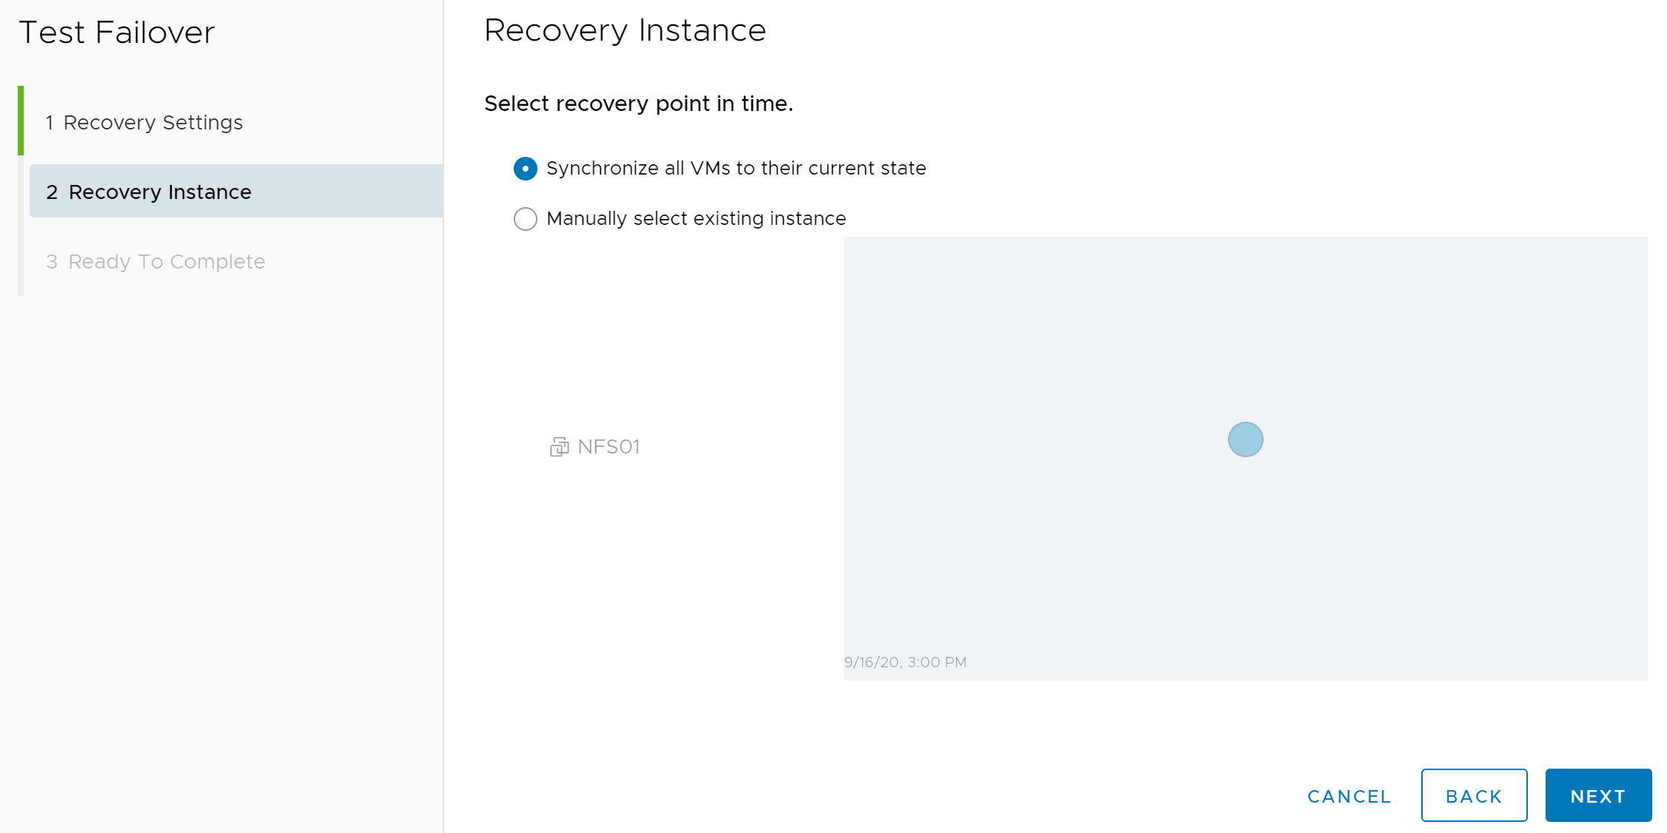The image size is (1667, 833).
Task: Go to step 1 Recovery Settings
Action: [144, 122]
